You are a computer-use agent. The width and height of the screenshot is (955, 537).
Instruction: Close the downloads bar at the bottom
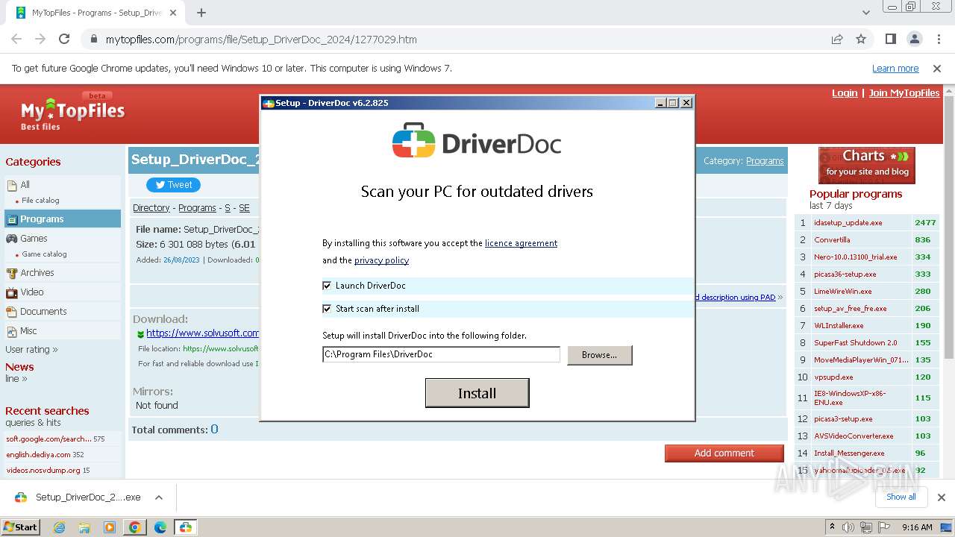pyautogui.click(x=942, y=497)
